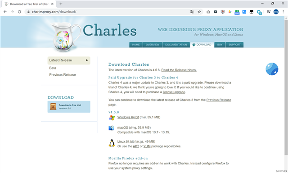Viewport: 288px width, 173px height.
Task: Go back to previous page in browser
Action: [5, 12]
